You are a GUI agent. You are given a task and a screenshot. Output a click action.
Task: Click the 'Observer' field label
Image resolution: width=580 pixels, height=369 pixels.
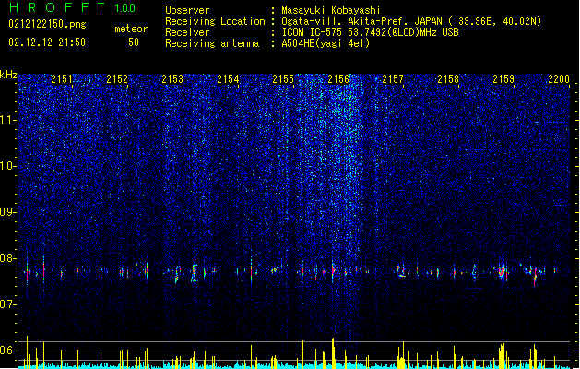[x=187, y=10]
